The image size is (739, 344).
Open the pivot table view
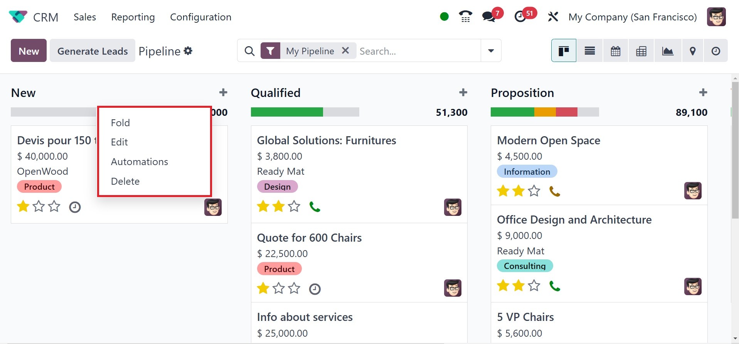click(x=641, y=51)
